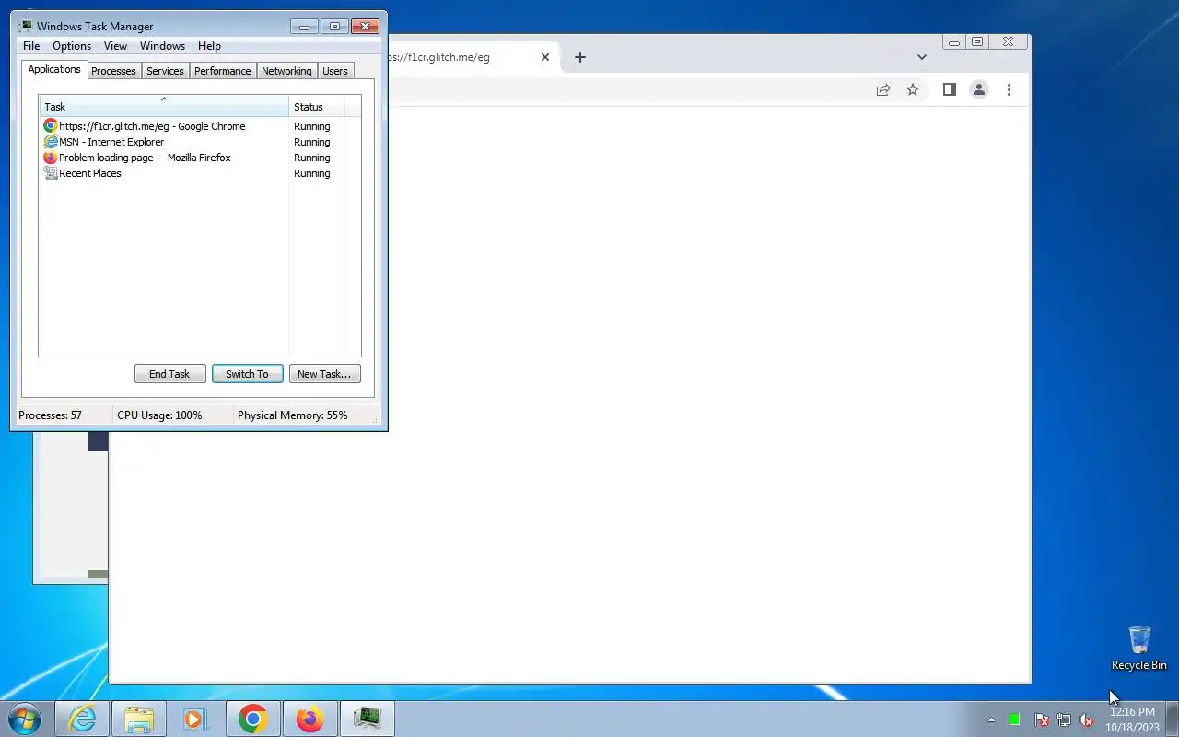Select the Applications tab

tap(54, 69)
